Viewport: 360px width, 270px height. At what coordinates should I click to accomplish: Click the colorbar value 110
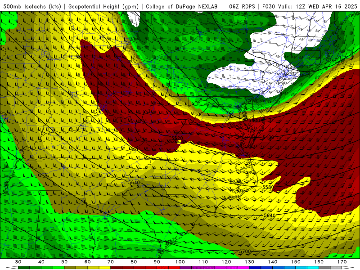(x=203, y=262)
